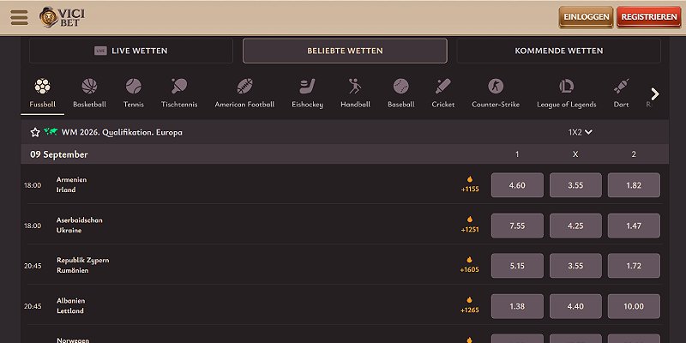Switch to Kommende Wetten tab

point(558,51)
